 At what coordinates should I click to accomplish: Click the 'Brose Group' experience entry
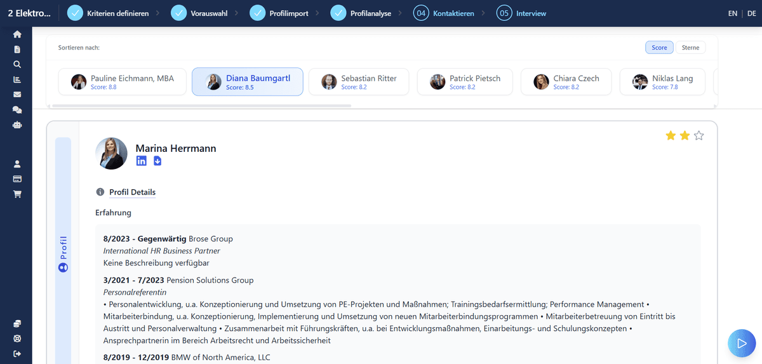[211, 239]
